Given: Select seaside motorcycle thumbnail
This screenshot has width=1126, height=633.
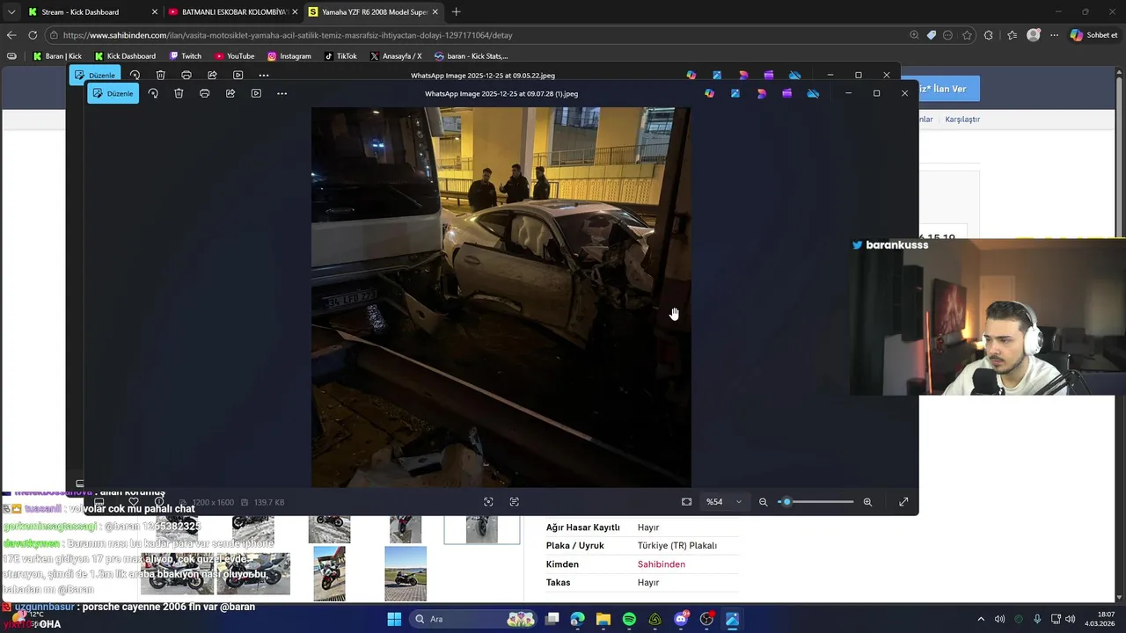Looking at the screenshot, I should [x=406, y=574].
